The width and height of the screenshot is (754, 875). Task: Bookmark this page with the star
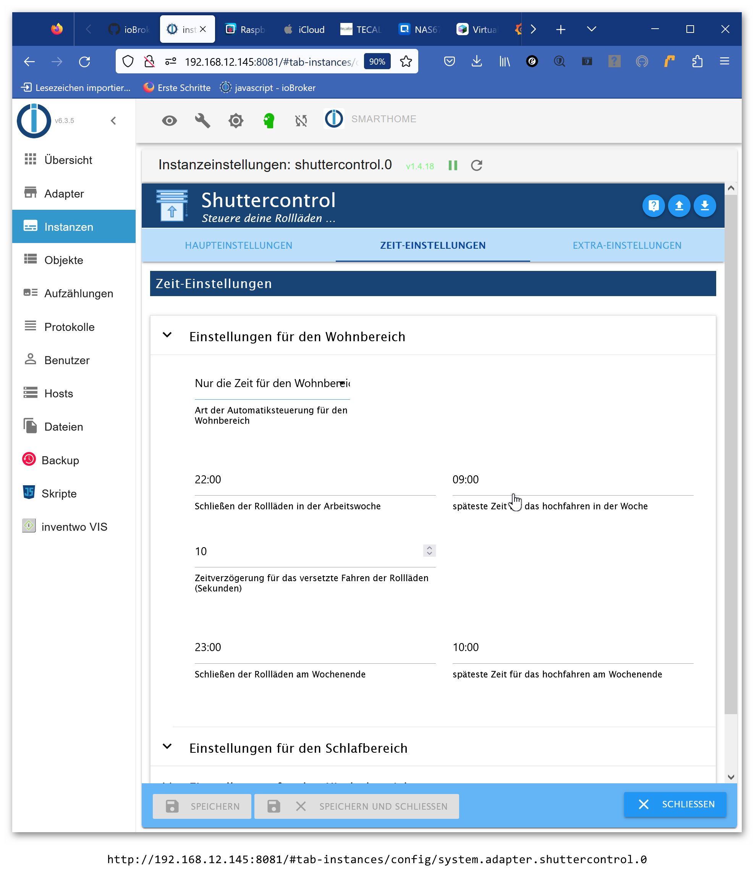[406, 62]
